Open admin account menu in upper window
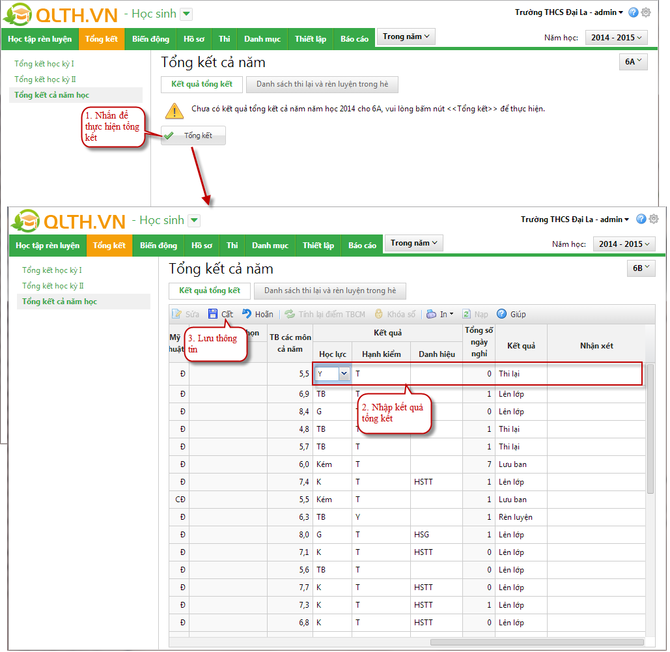This screenshot has width=670, height=652. (x=568, y=12)
